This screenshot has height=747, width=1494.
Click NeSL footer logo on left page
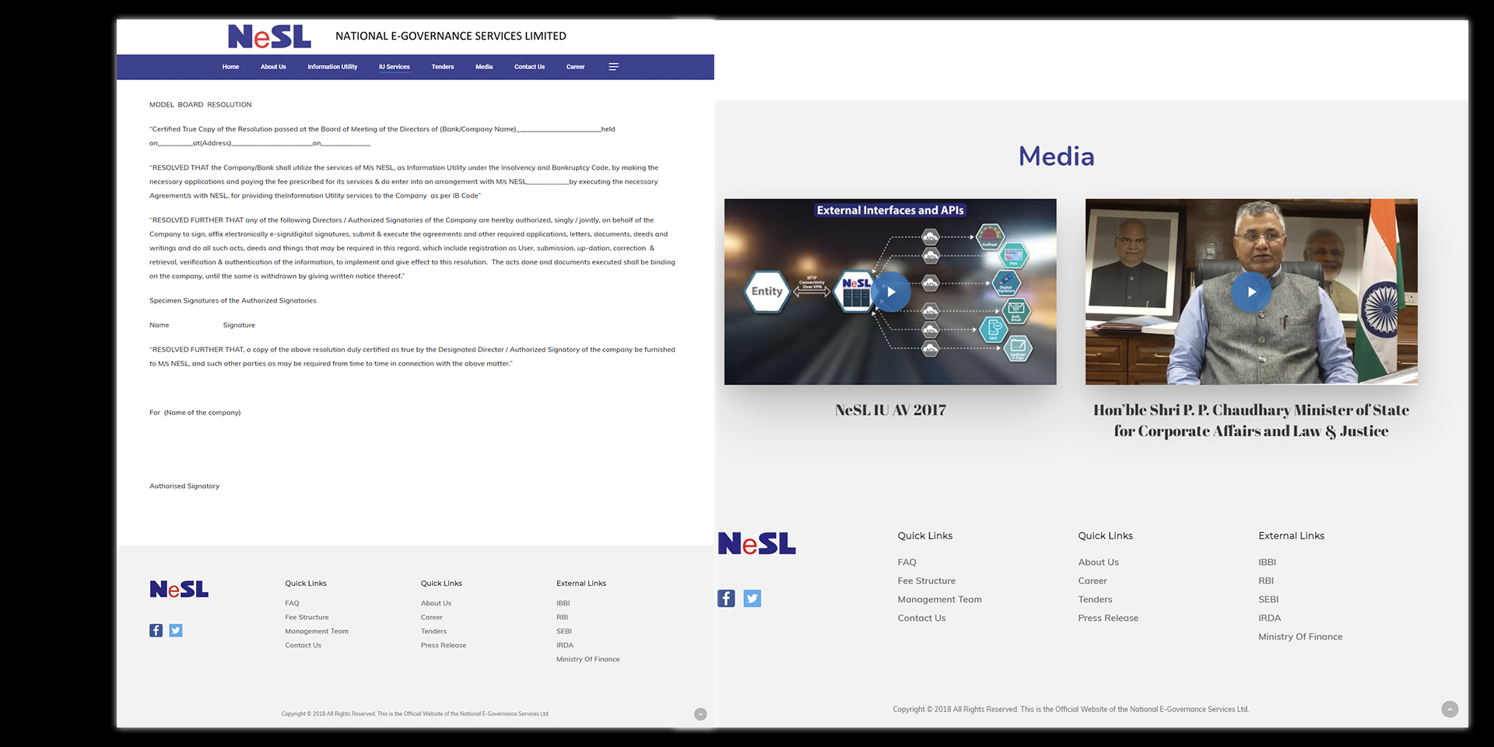click(x=179, y=589)
